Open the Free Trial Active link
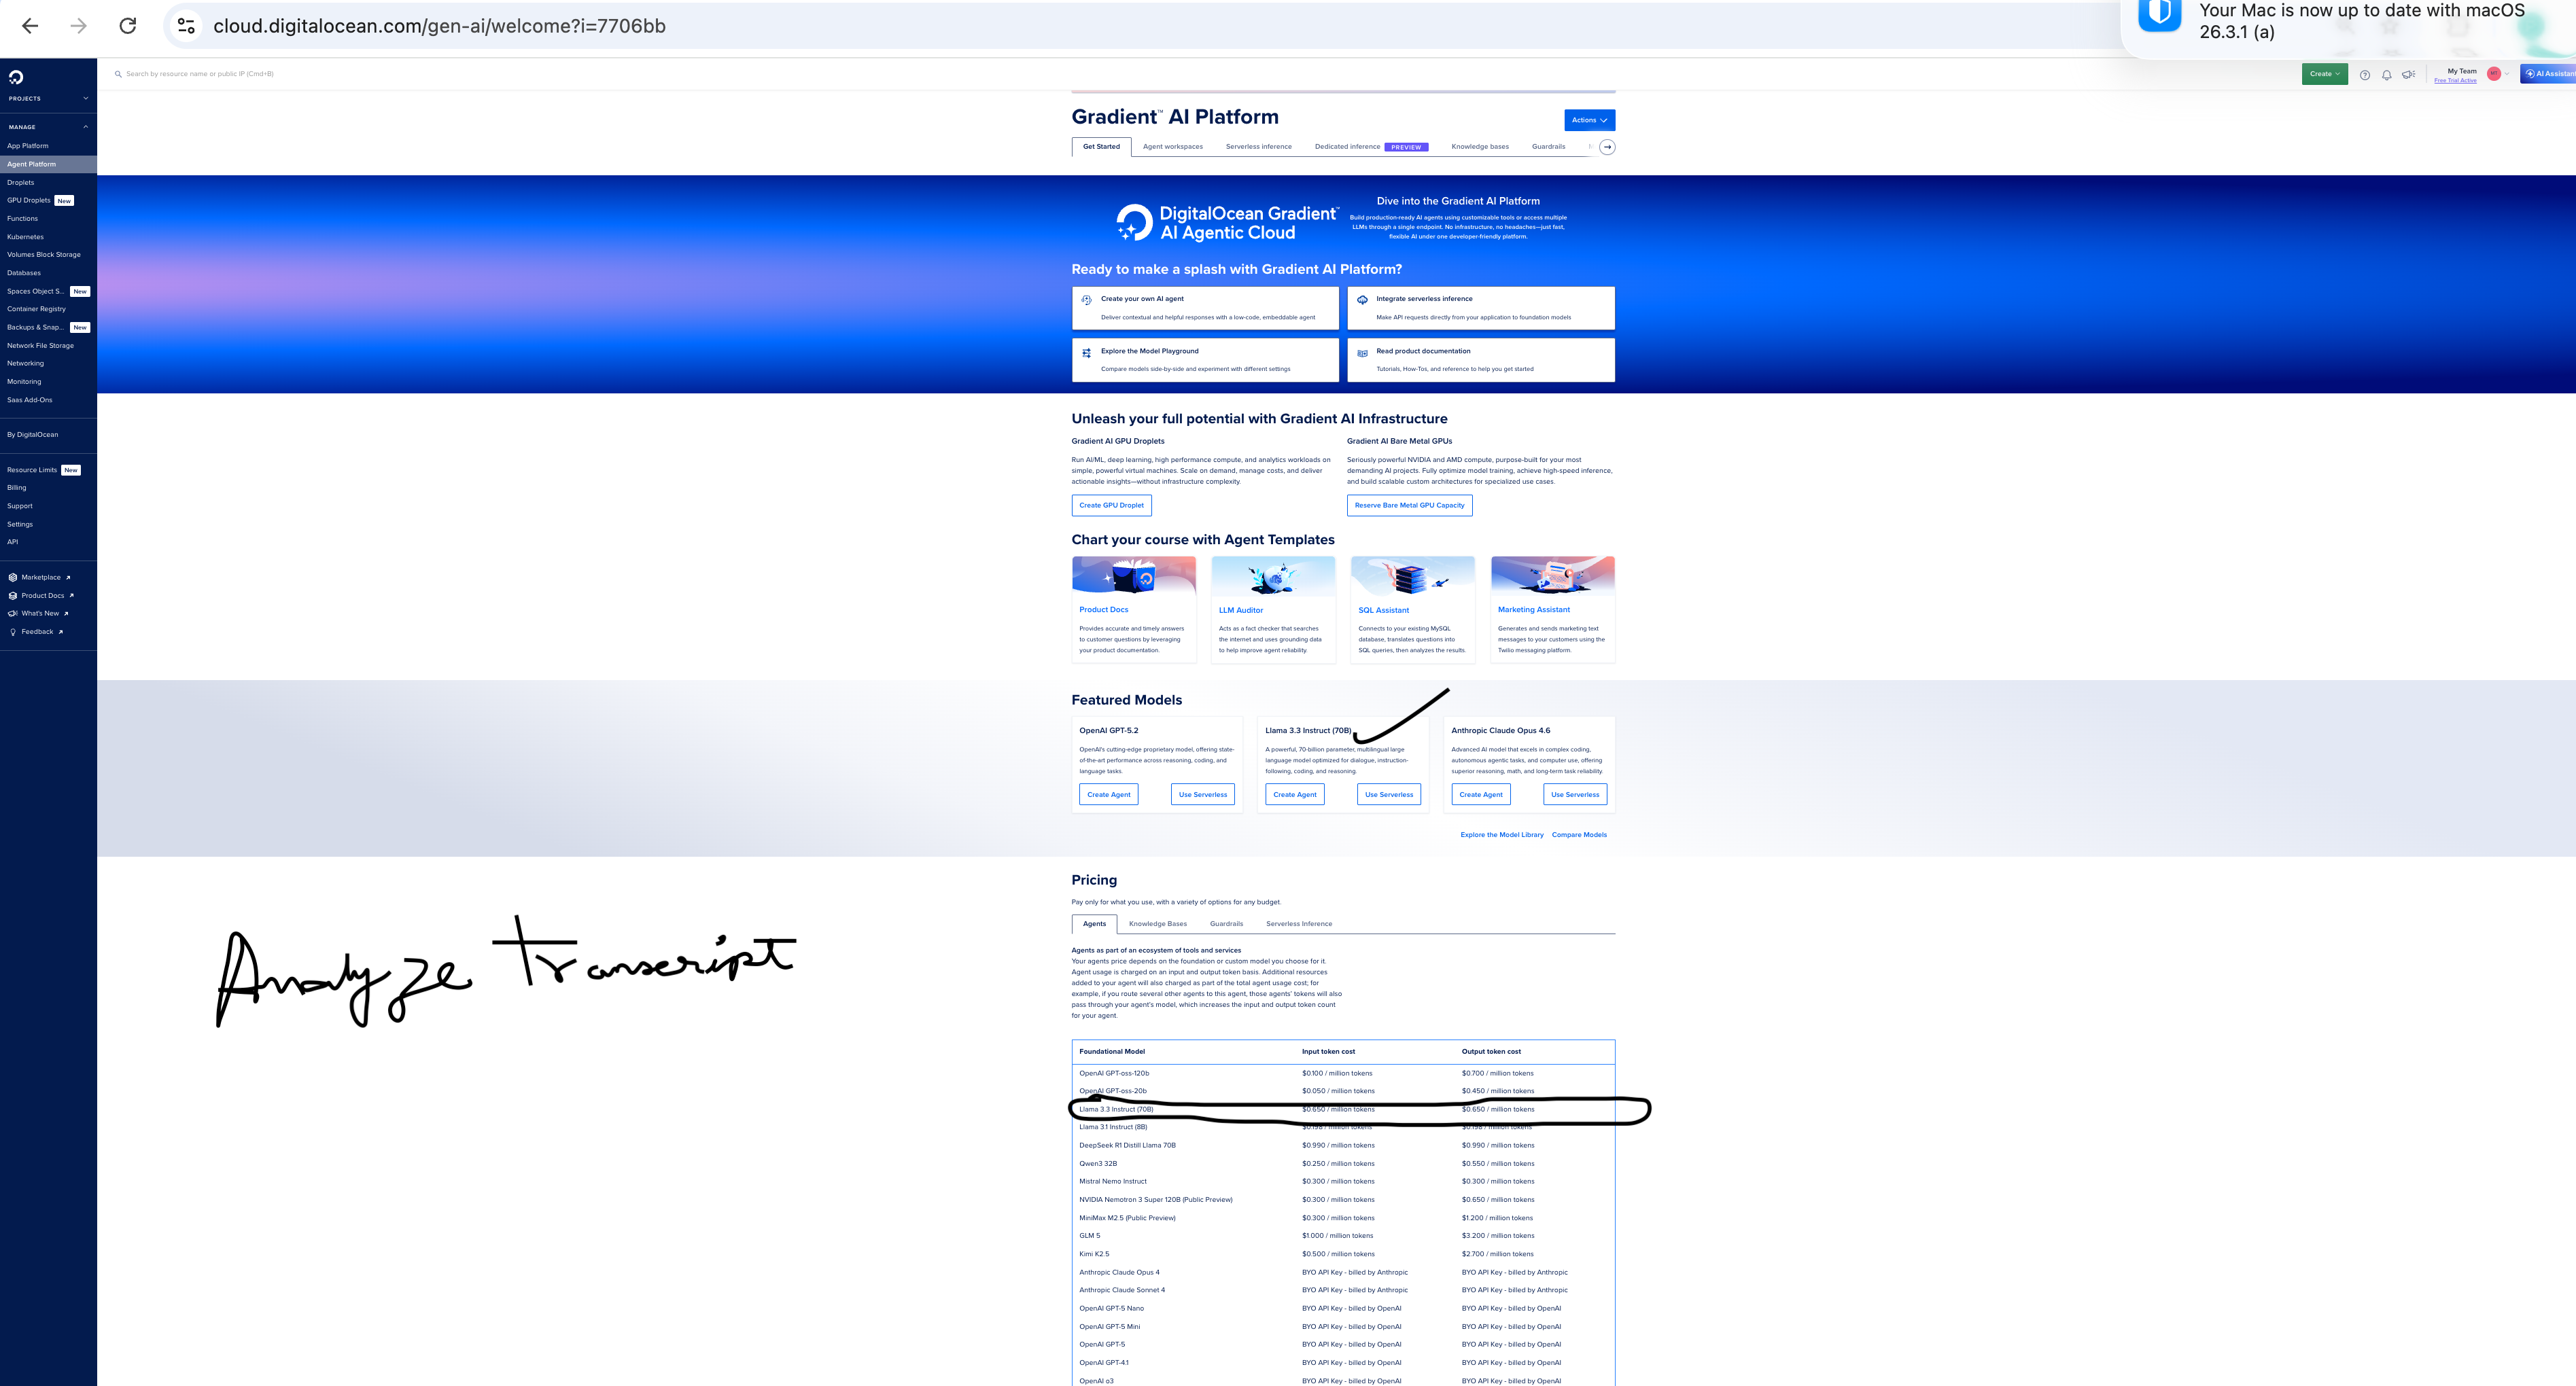Image resolution: width=2576 pixels, height=1386 pixels. (x=2455, y=81)
